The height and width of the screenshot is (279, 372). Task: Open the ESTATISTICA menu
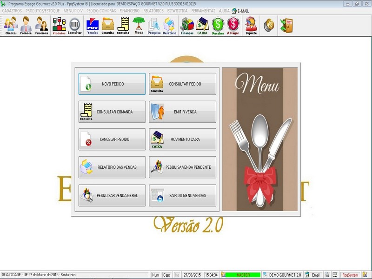(177, 11)
